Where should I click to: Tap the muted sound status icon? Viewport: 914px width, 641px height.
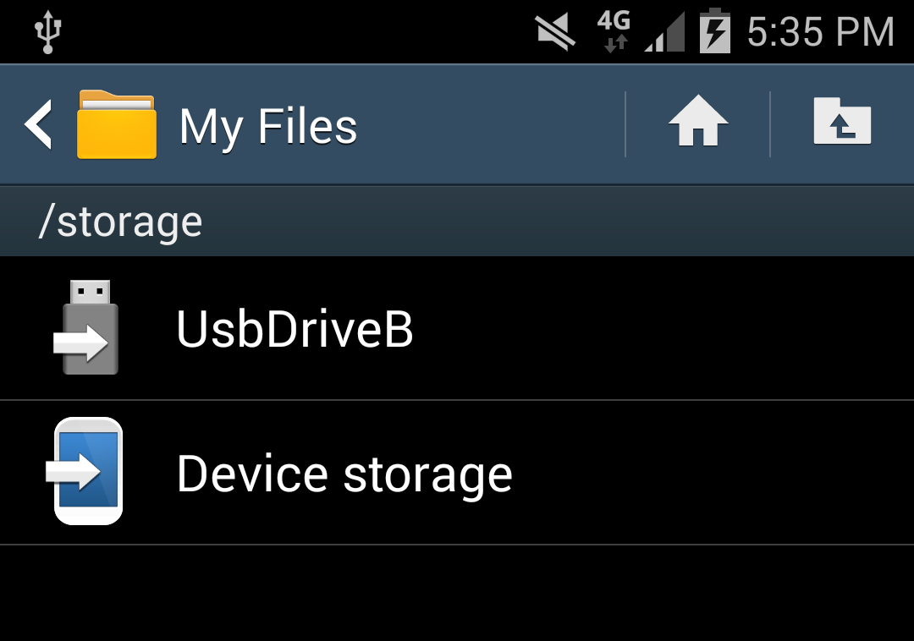pyautogui.click(x=555, y=33)
